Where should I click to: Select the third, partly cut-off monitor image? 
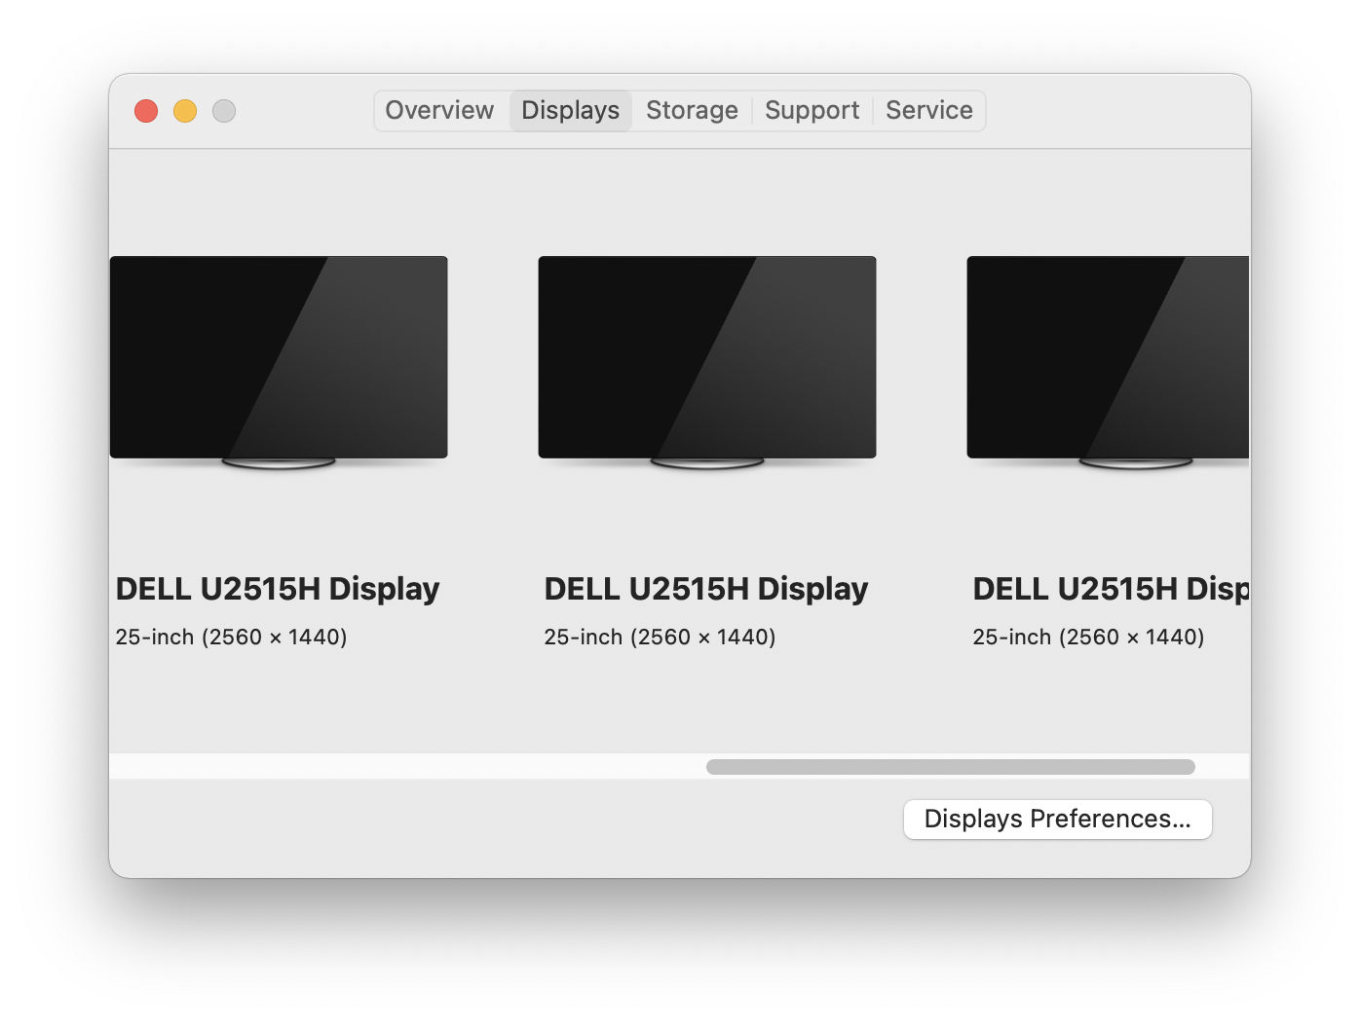click(x=1109, y=362)
